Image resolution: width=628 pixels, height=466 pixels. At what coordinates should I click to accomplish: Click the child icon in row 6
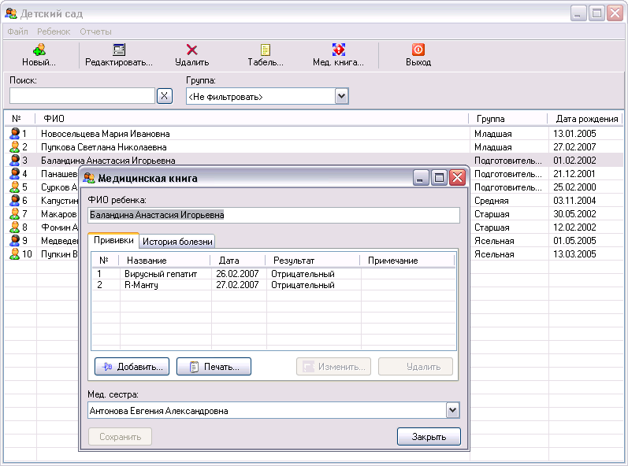15,200
